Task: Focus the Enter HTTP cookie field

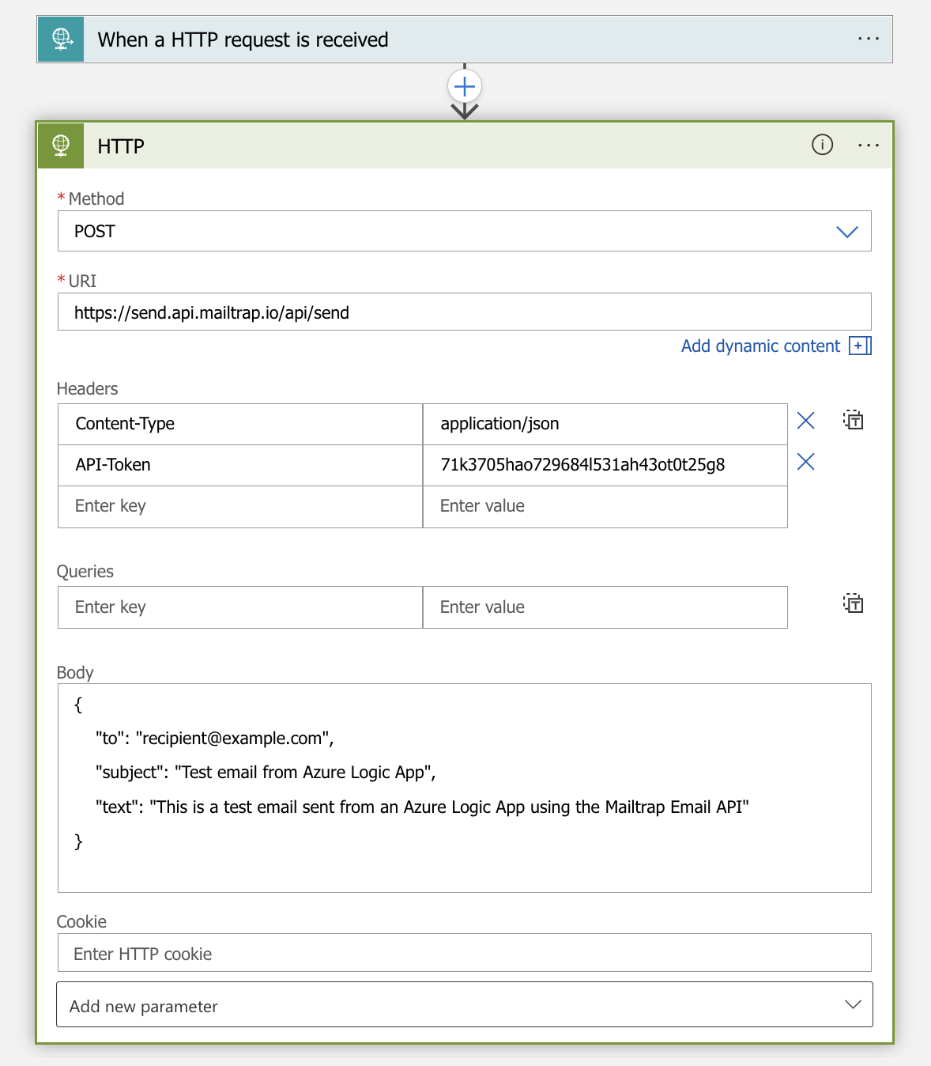Action: pos(465,953)
